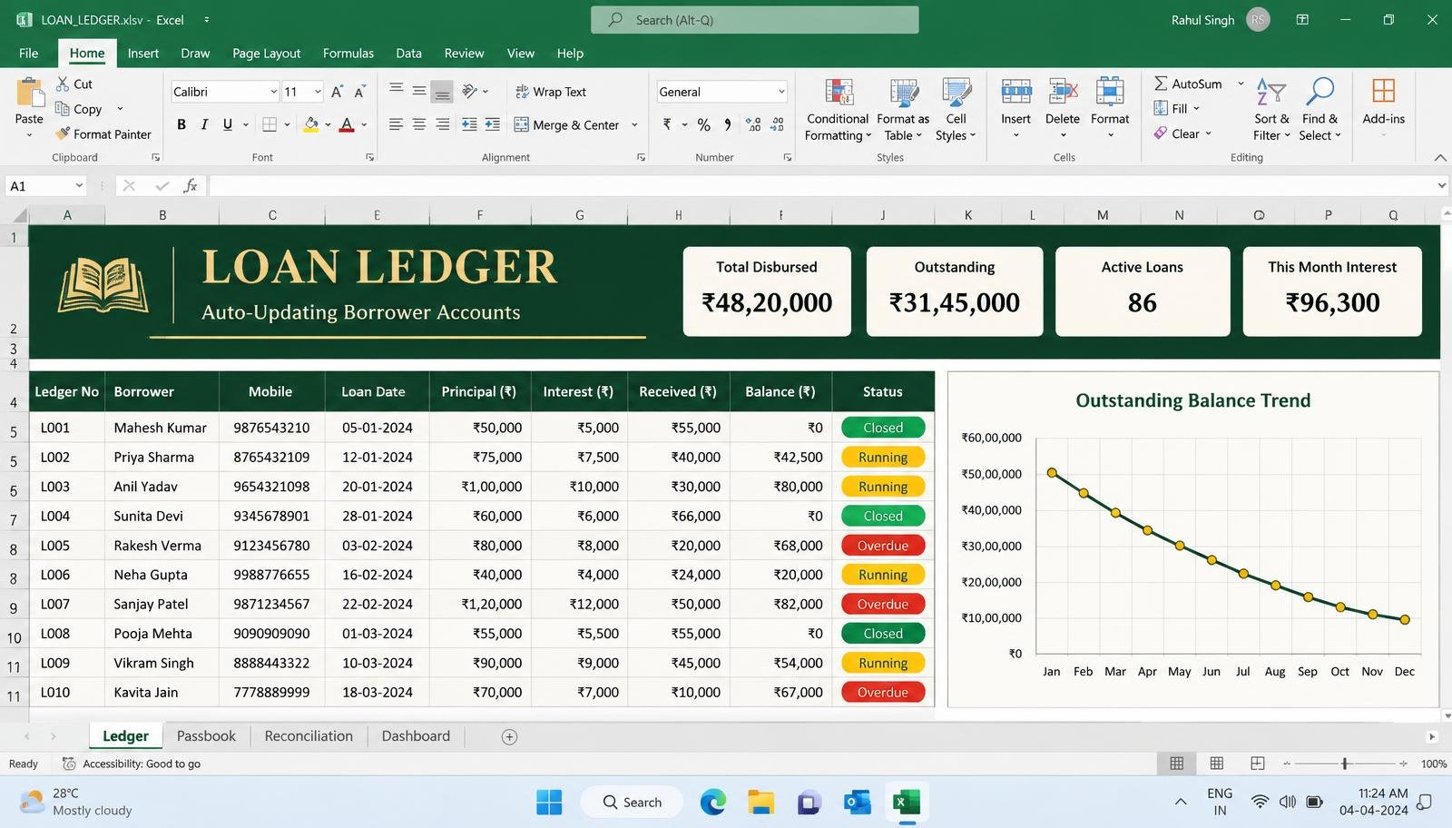Viewport: 1452px width, 828px height.
Task: Click the Cut scissors icon
Action: [63, 84]
